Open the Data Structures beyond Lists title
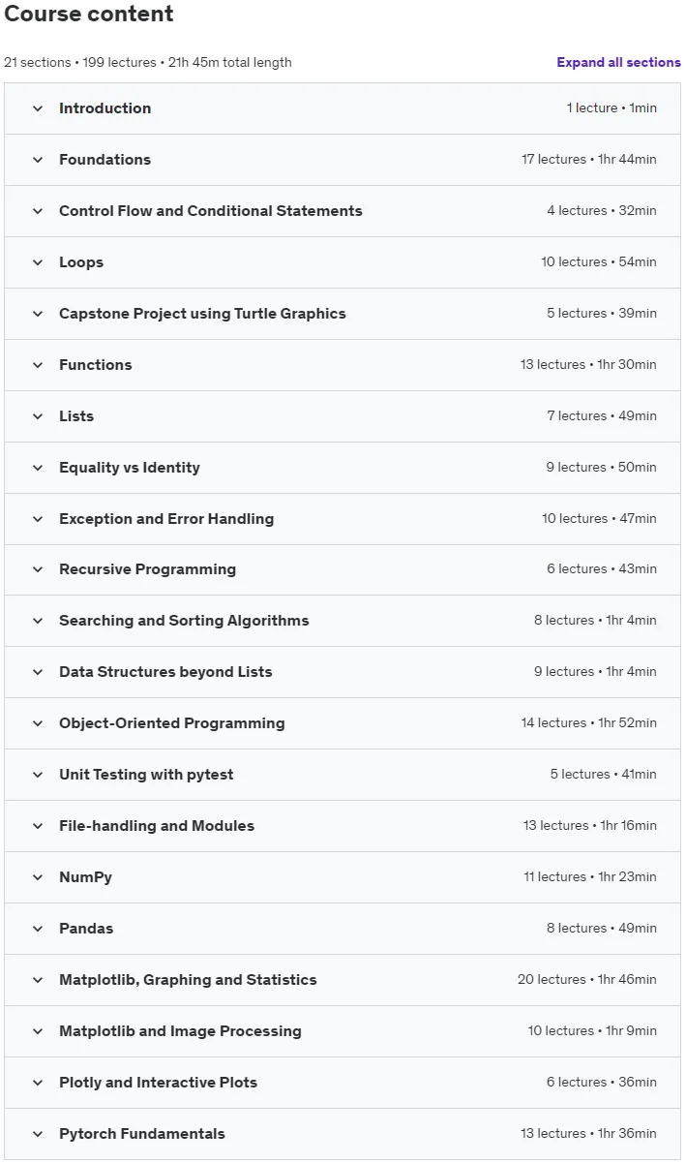The width and height of the screenshot is (686, 1163). [165, 672]
